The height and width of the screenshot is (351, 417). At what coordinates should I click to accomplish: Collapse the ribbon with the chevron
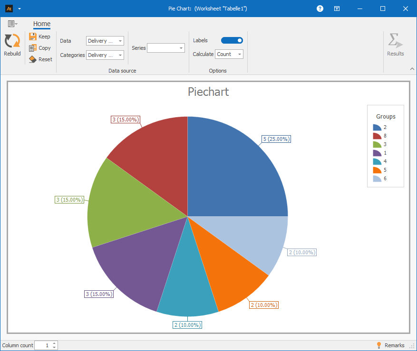tap(412, 69)
